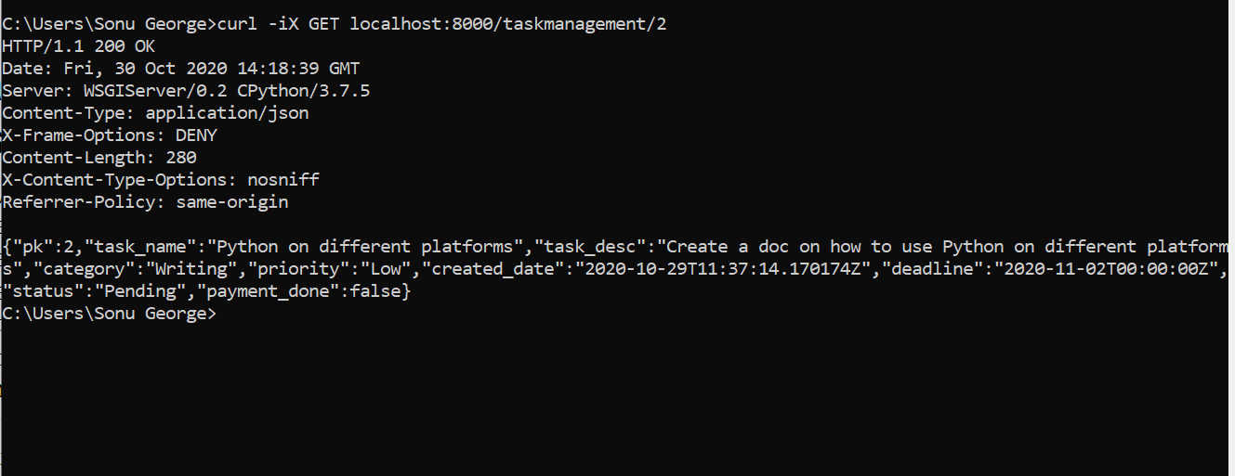Click the "pk":2 JSON field
This screenshot has width=1235, height=476.
[42, 247]
